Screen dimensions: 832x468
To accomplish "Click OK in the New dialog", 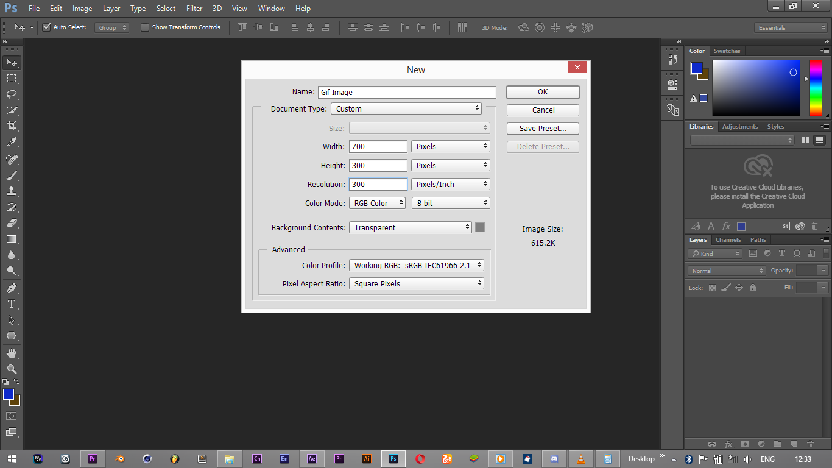I will click(543, 92).
